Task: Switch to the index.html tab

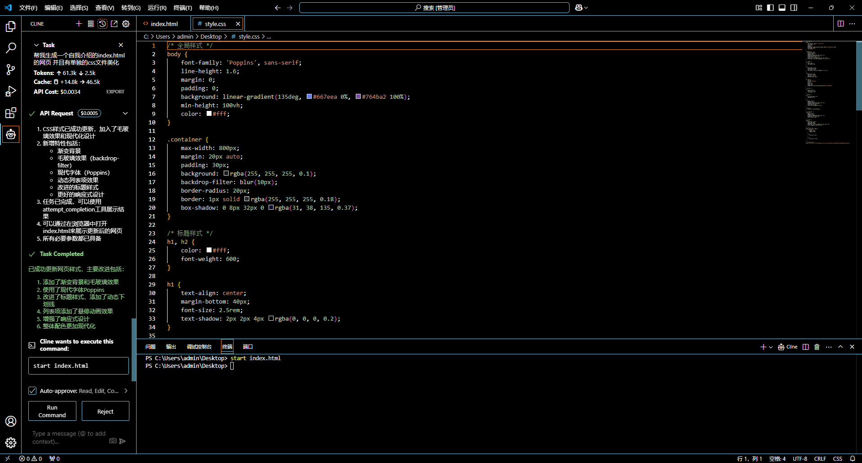Action: tap(164, 24)
